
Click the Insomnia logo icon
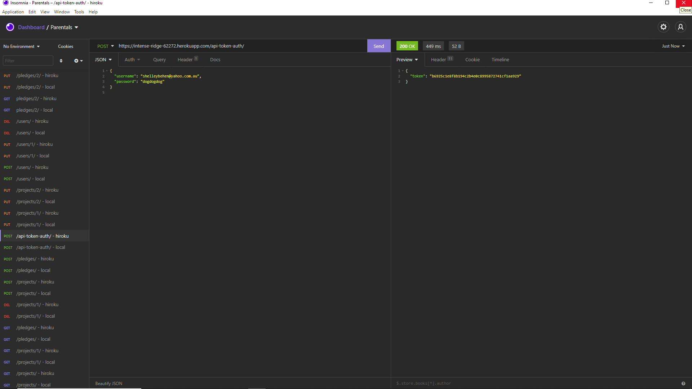point(10,27)
